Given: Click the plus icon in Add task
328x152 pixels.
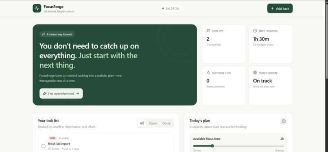Looking at the screenshot, I should point(272,9).
